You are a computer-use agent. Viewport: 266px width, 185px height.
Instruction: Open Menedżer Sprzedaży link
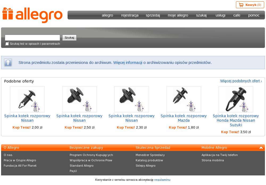[150, 155]
